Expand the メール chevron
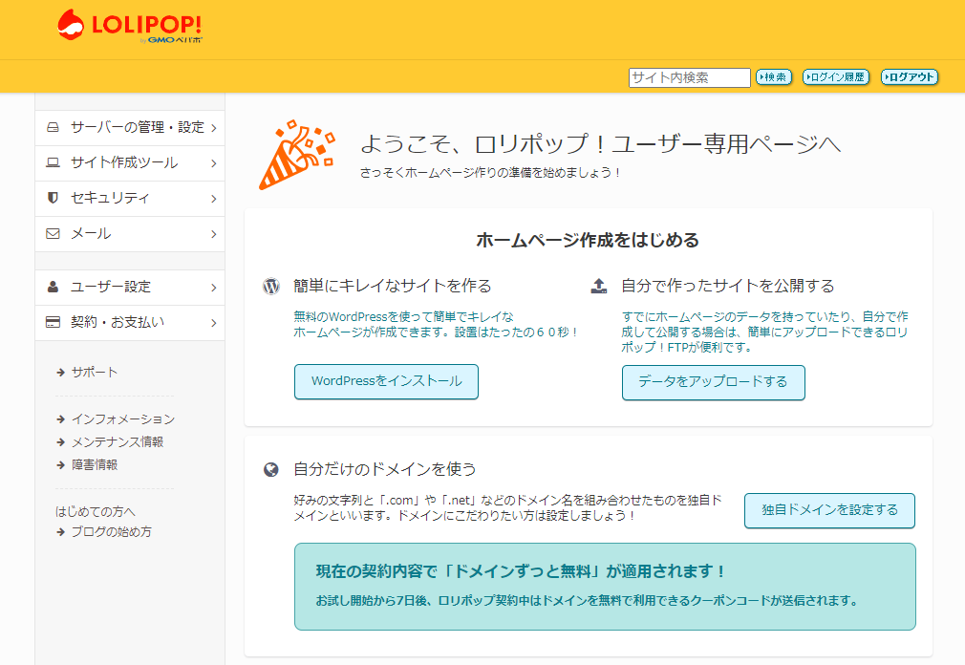The image size is (965, 665). pyautogui.click(x=214, y=234)
